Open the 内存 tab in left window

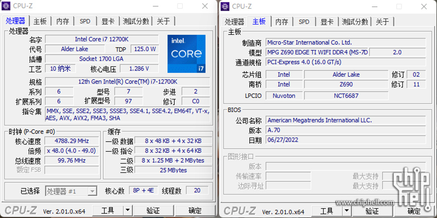tap(63, 21)
